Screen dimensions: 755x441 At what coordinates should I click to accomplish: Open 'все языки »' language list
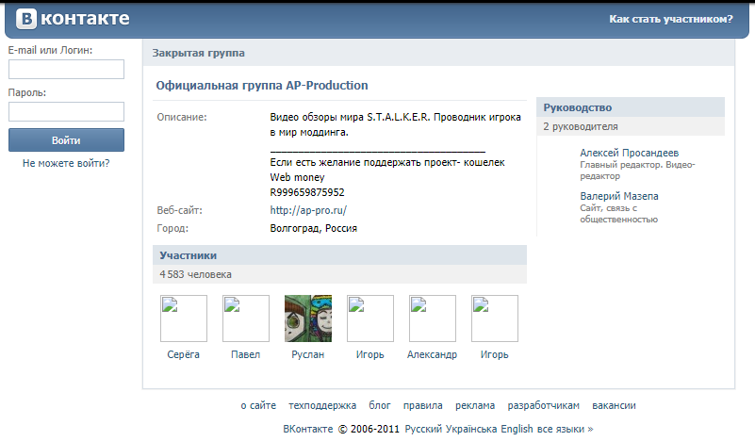(565, 429)
